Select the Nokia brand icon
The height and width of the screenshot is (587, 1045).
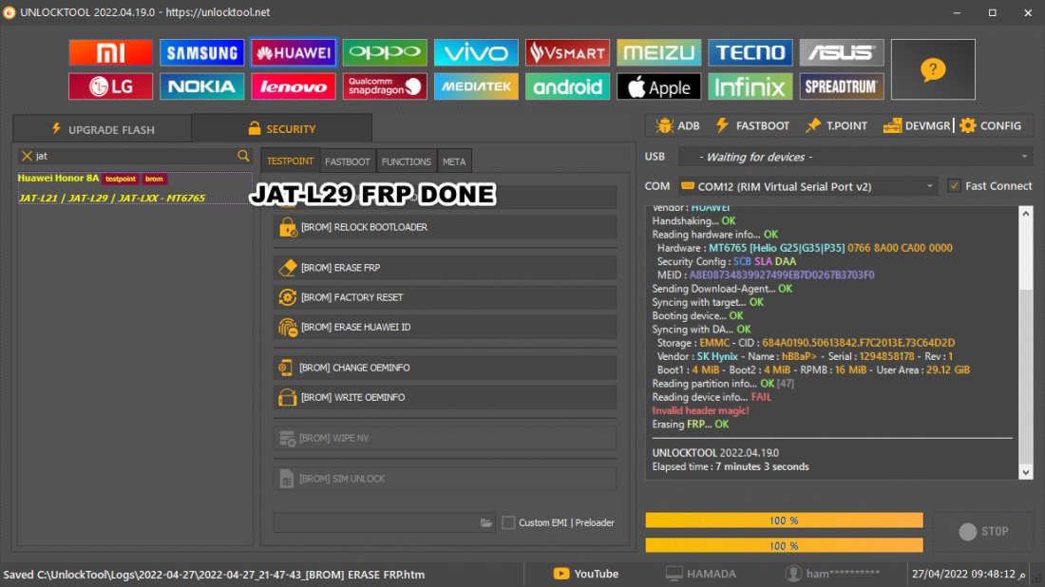(x=201, y=86)
